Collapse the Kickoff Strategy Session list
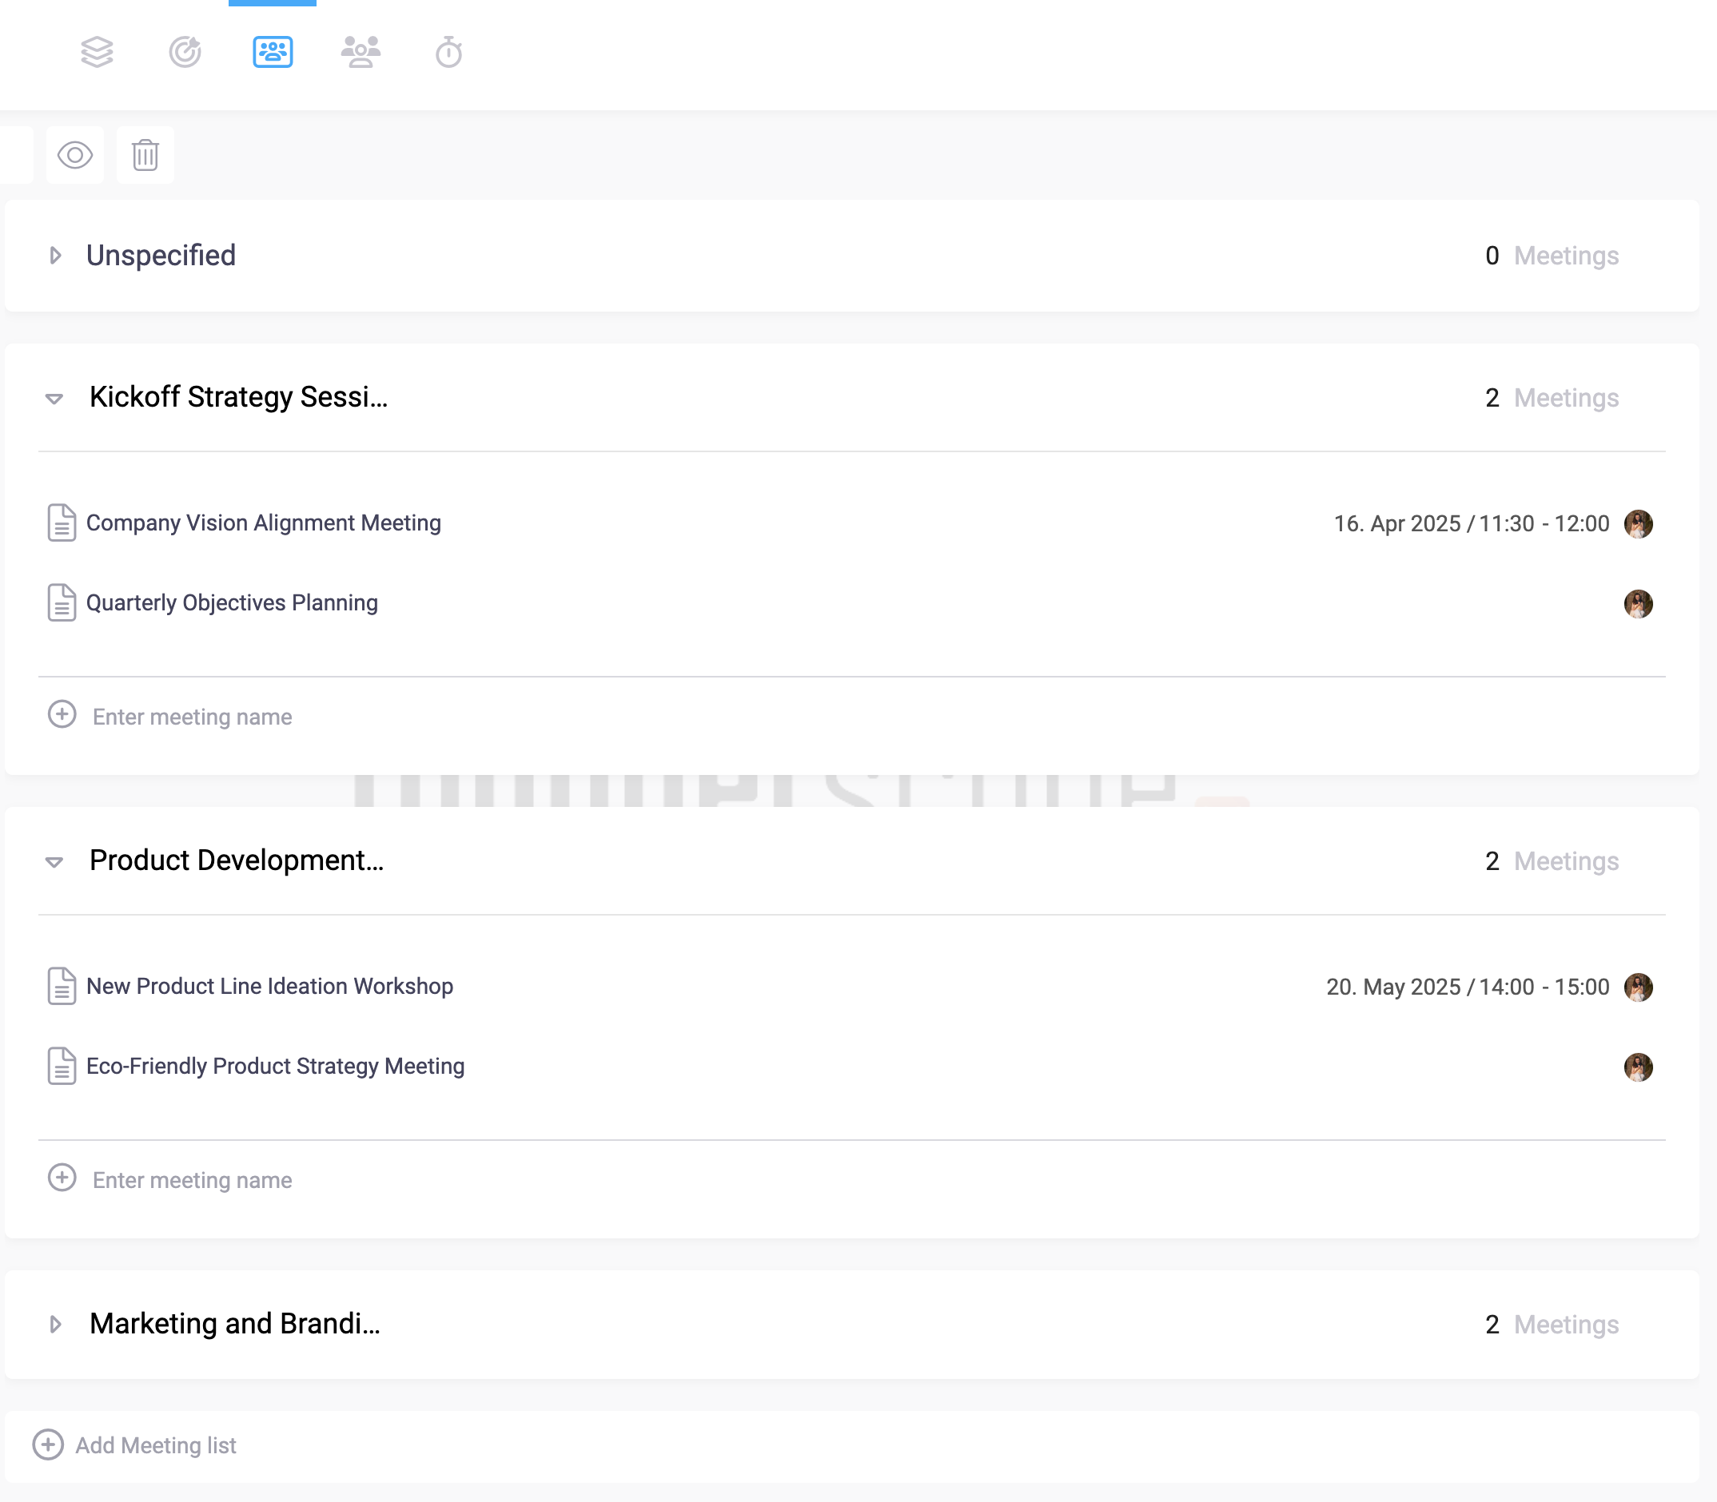 (54, 398)
